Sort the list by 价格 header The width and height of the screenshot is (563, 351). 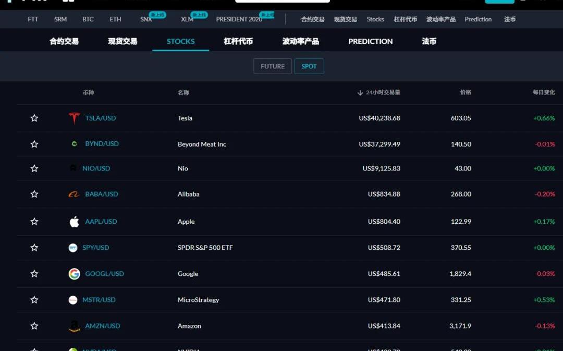pos(465,92)
